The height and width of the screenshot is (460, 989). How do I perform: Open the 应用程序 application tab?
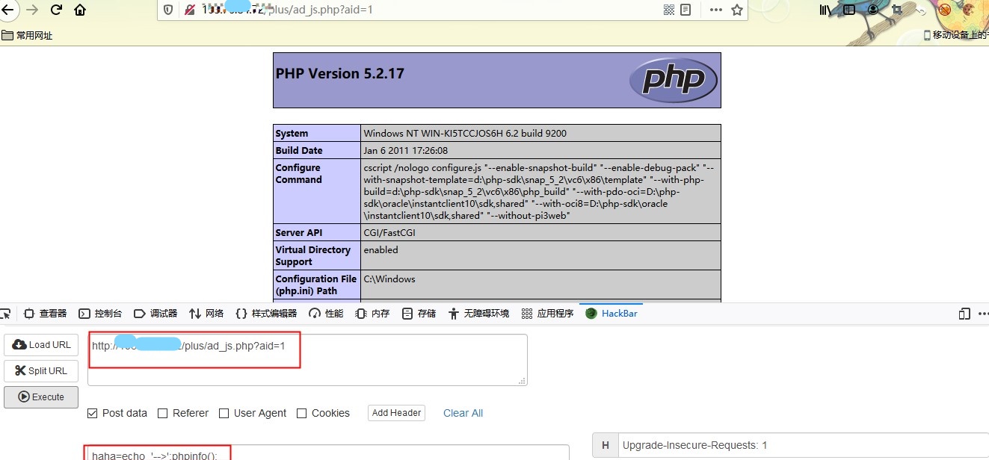click(x=547, y=314)
